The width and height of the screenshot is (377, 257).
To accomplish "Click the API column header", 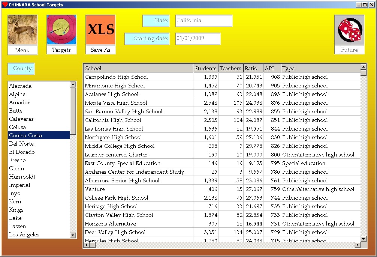I will pyautogui.click(x=272, y=68).
